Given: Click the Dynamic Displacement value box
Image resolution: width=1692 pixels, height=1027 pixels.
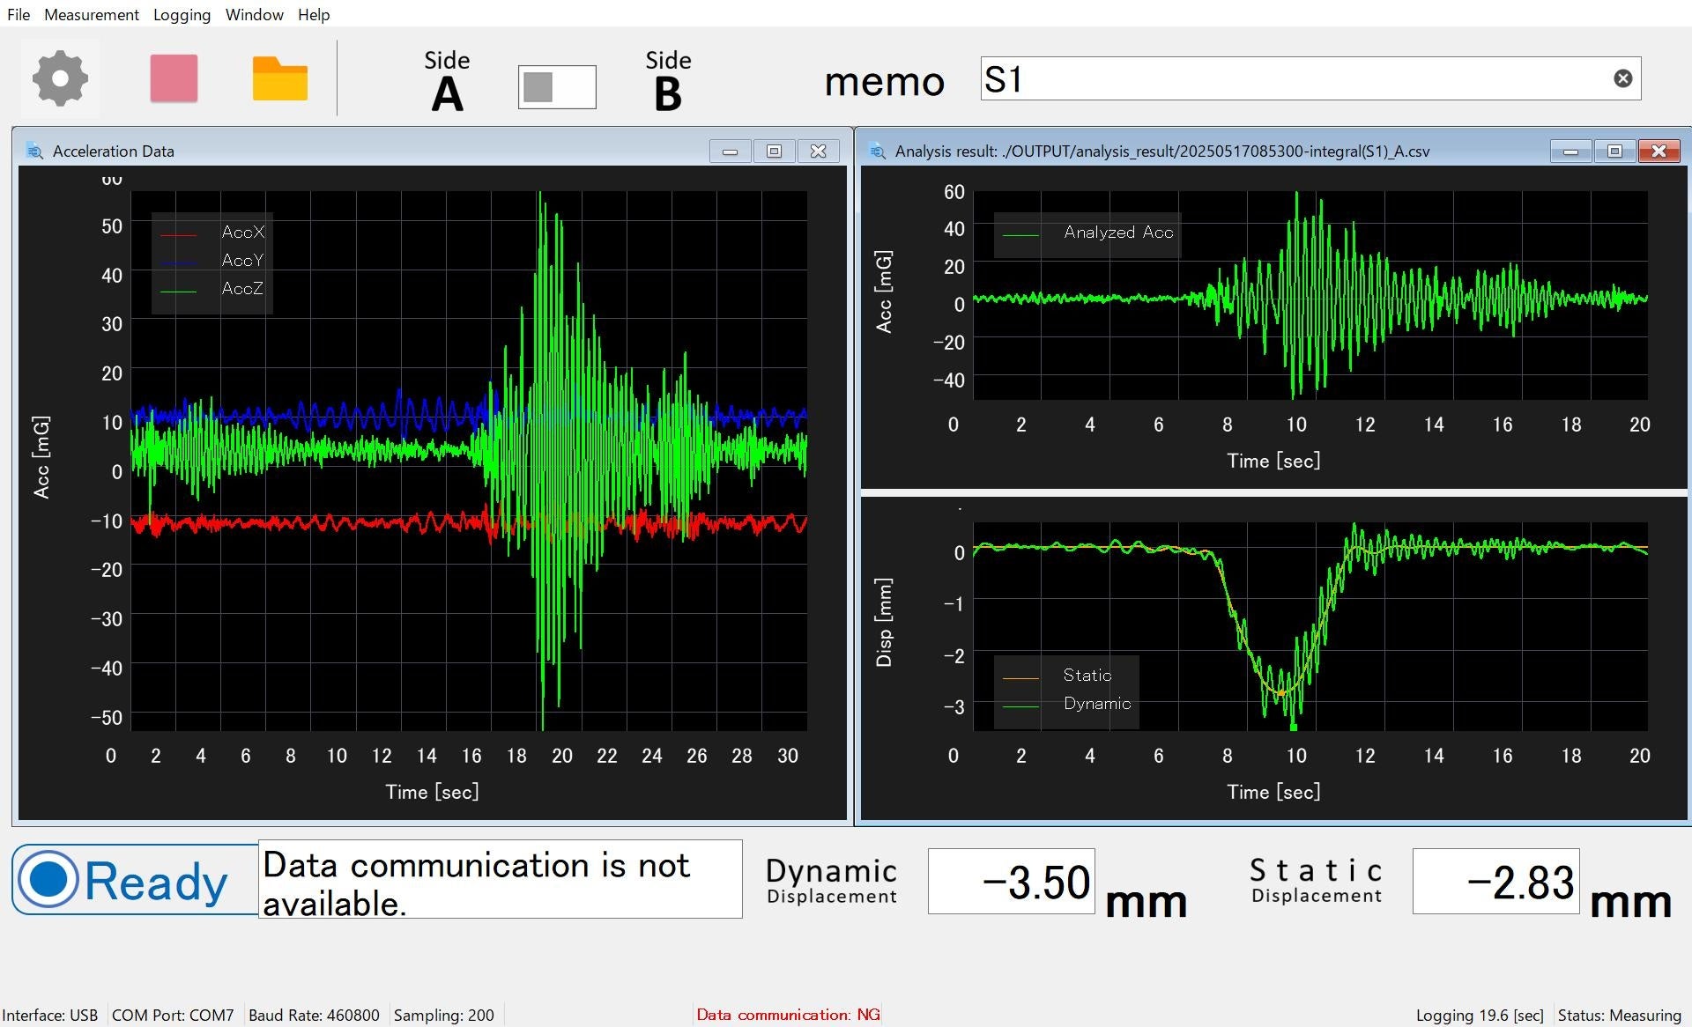Looking at the screenshot, I should [x=1011, y=881].
